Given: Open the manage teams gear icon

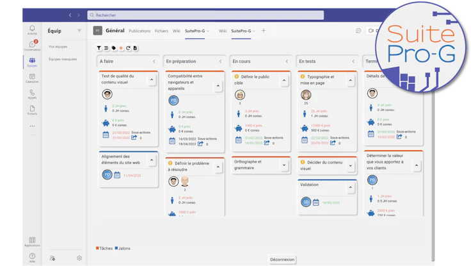Looking at the screenshot, I should click(79, 258).
